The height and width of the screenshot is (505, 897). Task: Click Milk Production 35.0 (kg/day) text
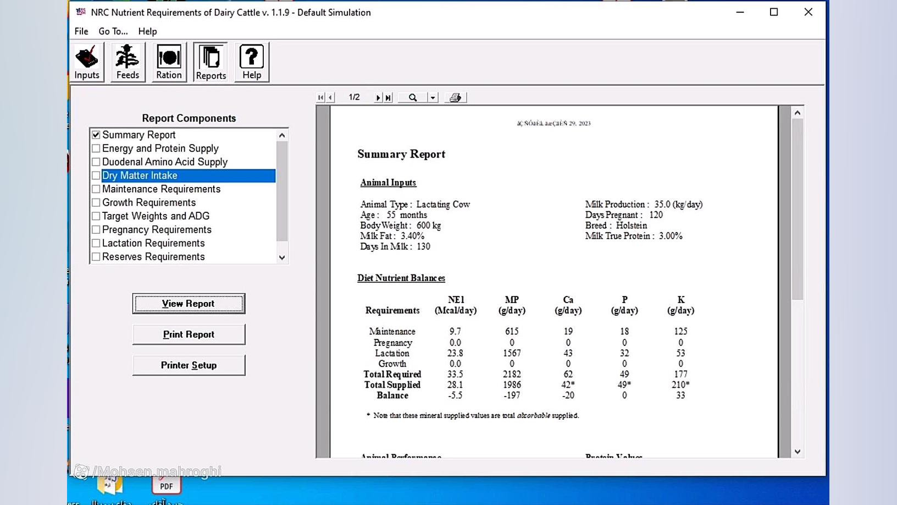point(644,205)
